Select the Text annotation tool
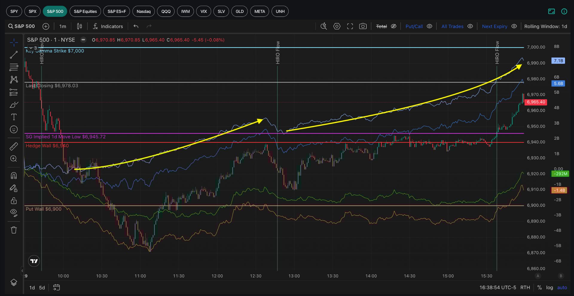 tap(14, 117)
